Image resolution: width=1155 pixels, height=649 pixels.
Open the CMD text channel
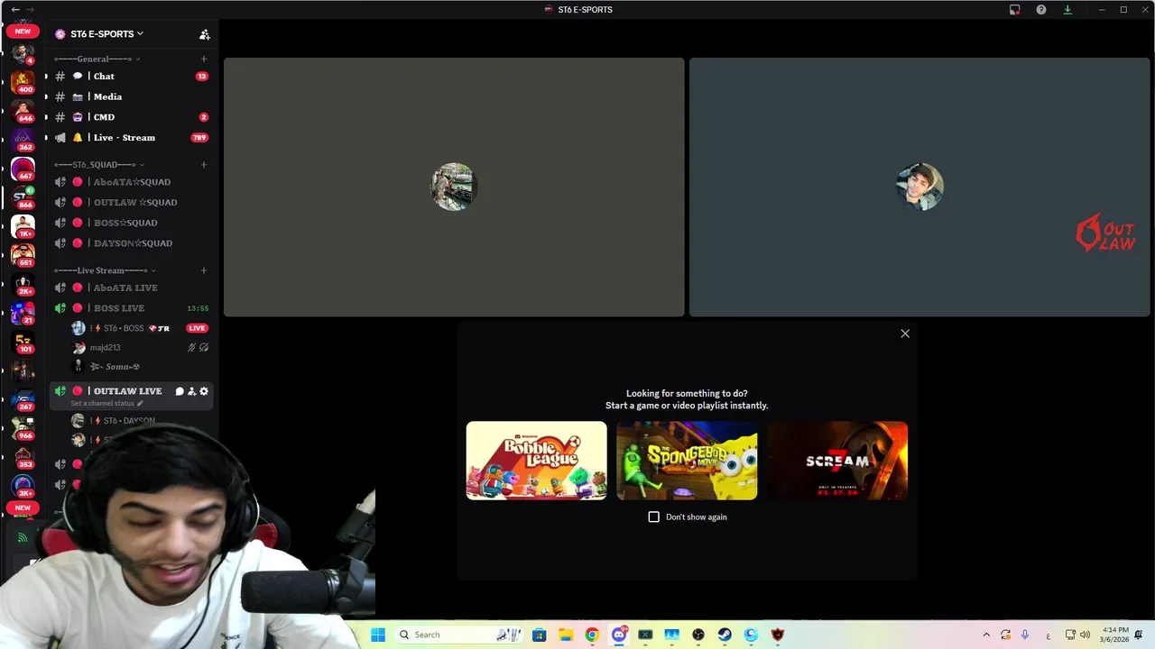[x=132, y=117]
